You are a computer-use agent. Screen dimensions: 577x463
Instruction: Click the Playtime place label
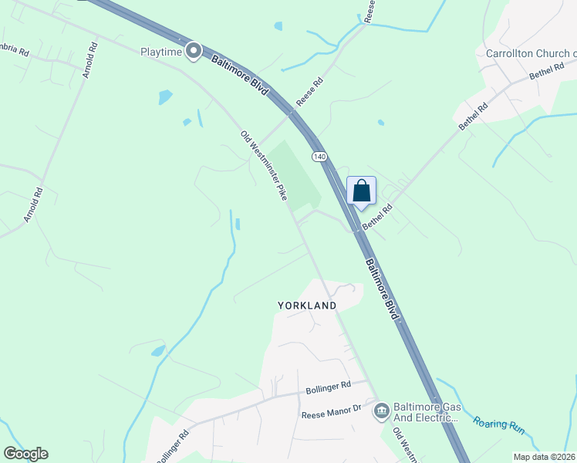coord(161,52)
